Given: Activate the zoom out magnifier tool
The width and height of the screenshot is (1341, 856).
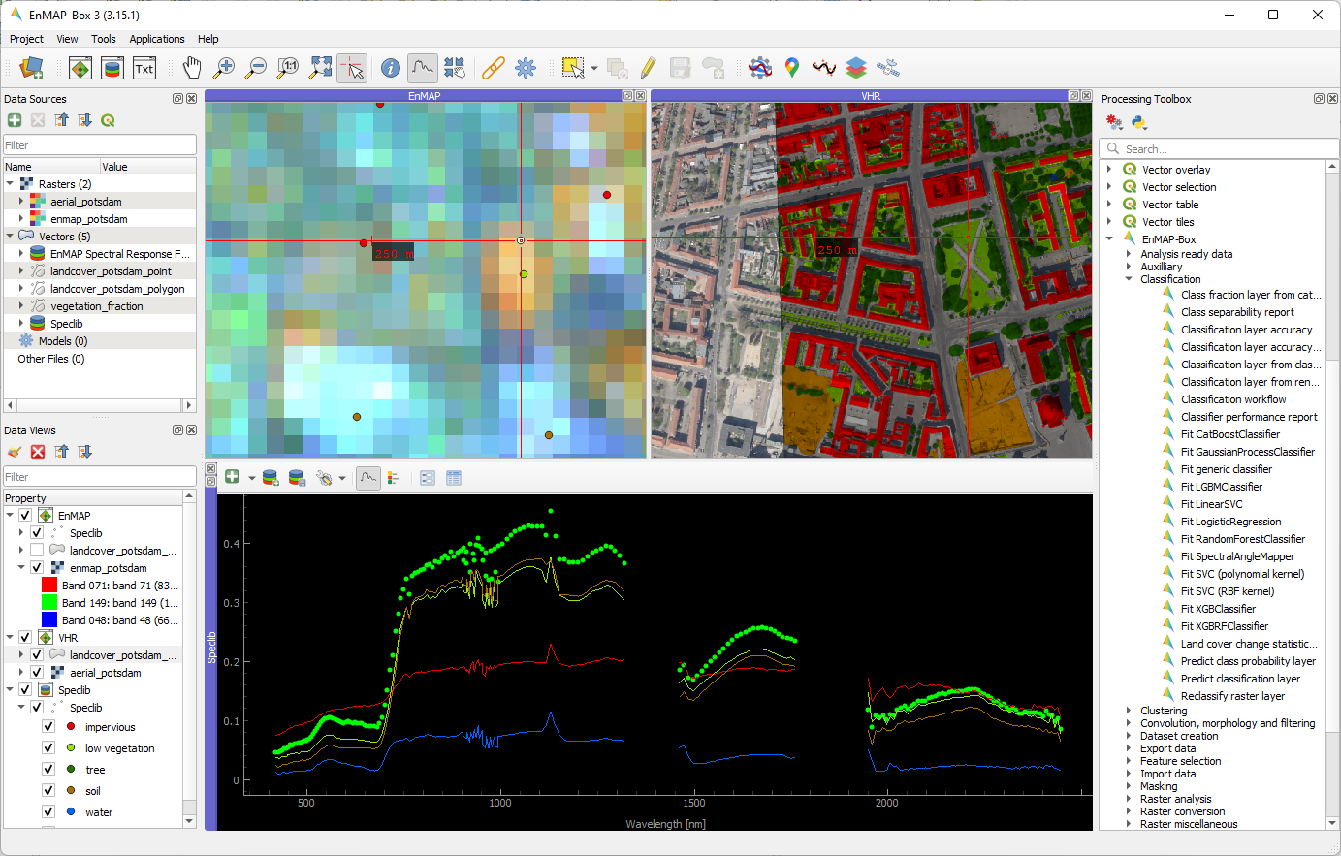Looking at the screenshot, I should pyautogui.click(x=256, y=68).
